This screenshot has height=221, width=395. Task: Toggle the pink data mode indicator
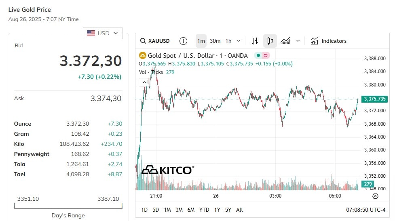pyautogui.click(x=266, y=55)
